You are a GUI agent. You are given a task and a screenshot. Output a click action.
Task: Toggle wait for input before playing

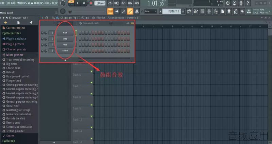coord(117,3)
